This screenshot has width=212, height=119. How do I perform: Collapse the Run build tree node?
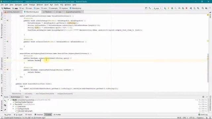click(x=11, y=104)
